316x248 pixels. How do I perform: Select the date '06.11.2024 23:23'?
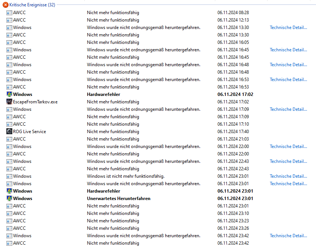point(233,220)
